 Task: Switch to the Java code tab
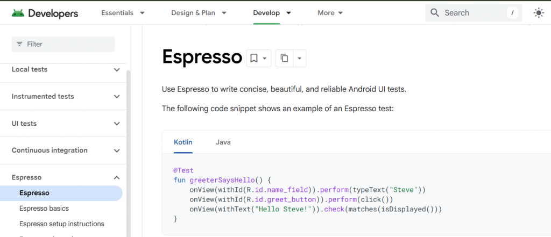tap(223, 142)
